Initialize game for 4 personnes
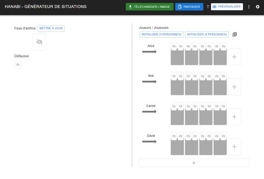The image size is (264, 179). (x=207, y=34)
